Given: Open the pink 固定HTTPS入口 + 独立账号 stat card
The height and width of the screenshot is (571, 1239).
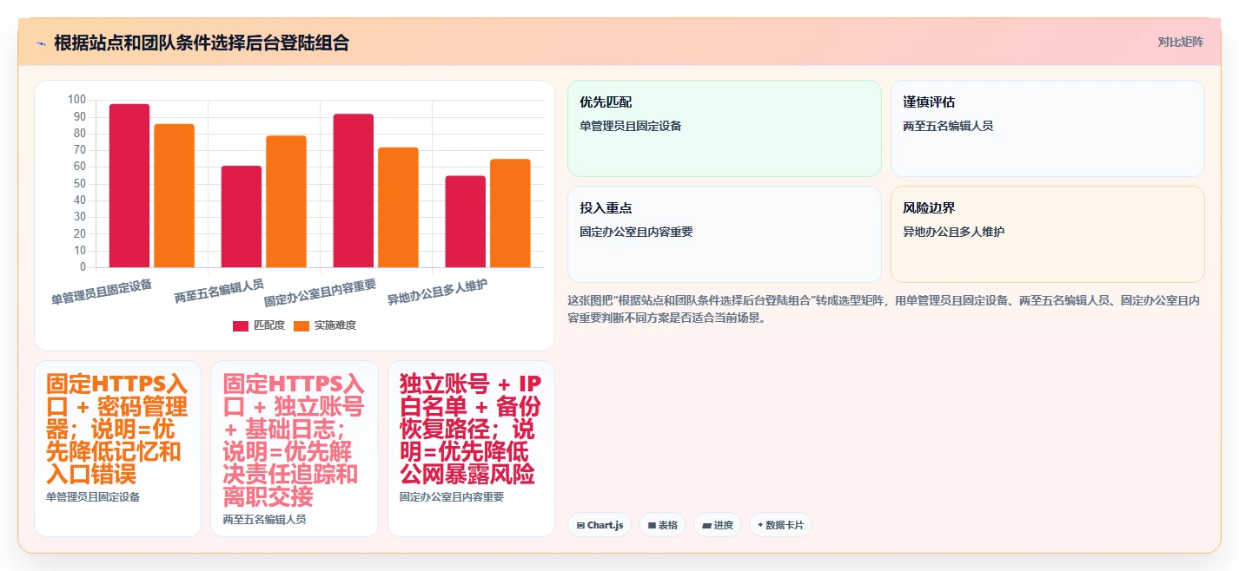Looking at the screenshot, I should [x=295, y=449].
